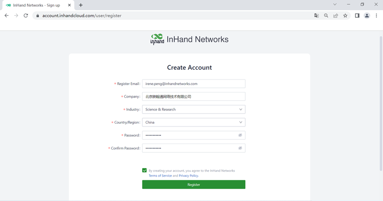
Task: Share this page icon
Action: 336,16
